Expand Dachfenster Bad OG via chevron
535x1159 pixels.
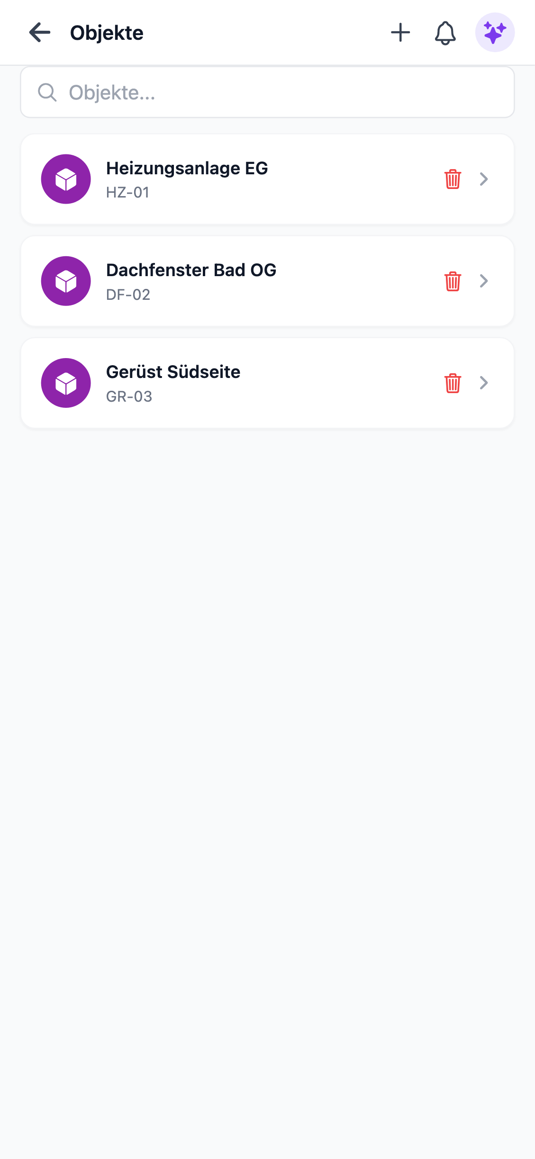(x=484, y=281)
